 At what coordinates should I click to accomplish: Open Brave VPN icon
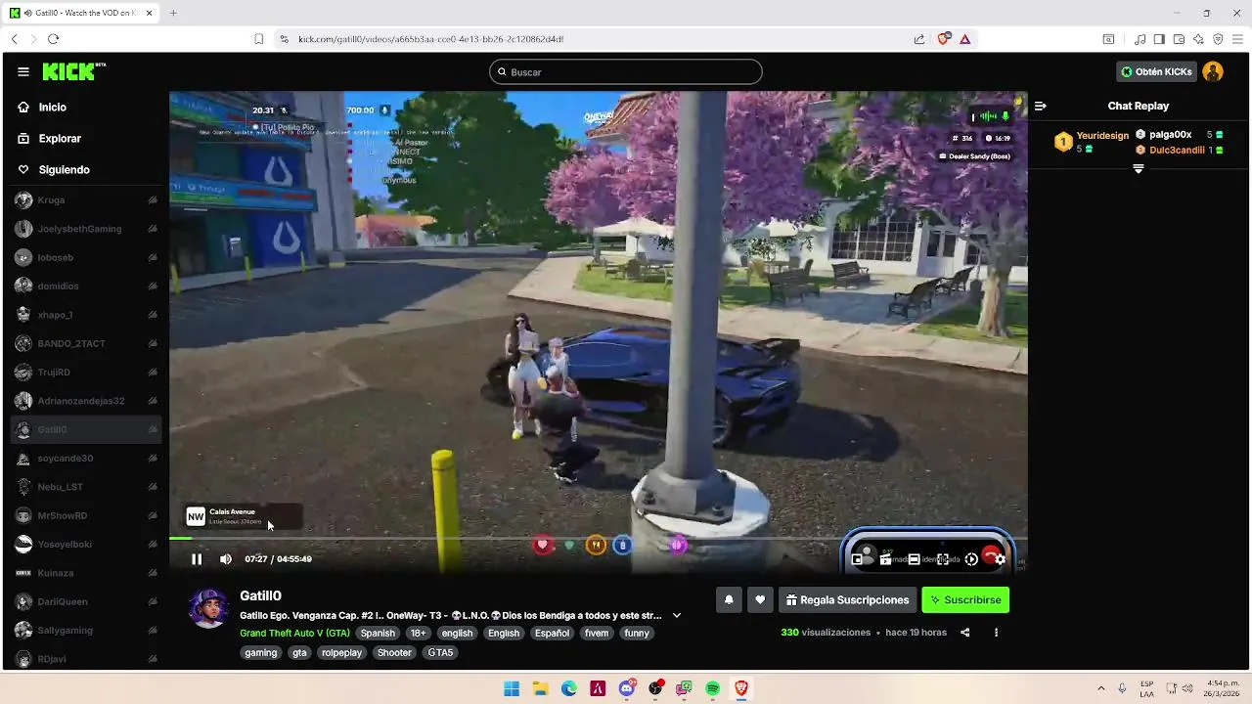click(x=1218, y=39)
